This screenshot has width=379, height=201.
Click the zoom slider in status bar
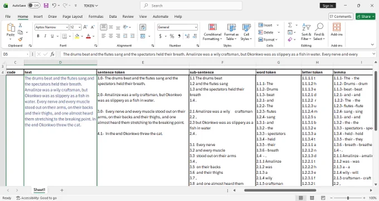click(x=348, y=198)
